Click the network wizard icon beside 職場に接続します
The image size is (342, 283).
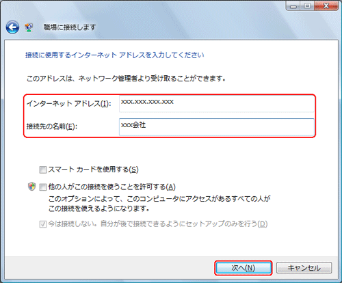[x=29, y=27]
